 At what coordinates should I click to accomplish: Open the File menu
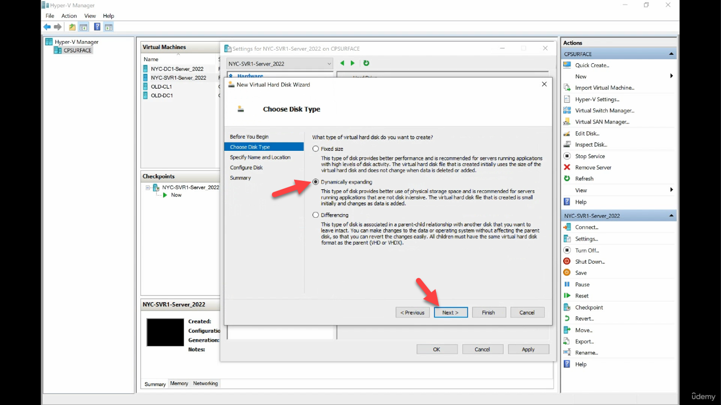tap(50, 16)
